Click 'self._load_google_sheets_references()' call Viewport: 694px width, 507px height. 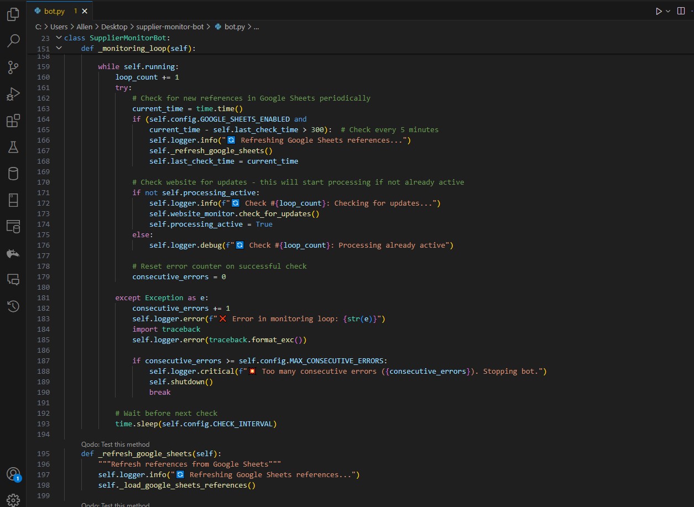pyautogui.click(x=177, y=485)
